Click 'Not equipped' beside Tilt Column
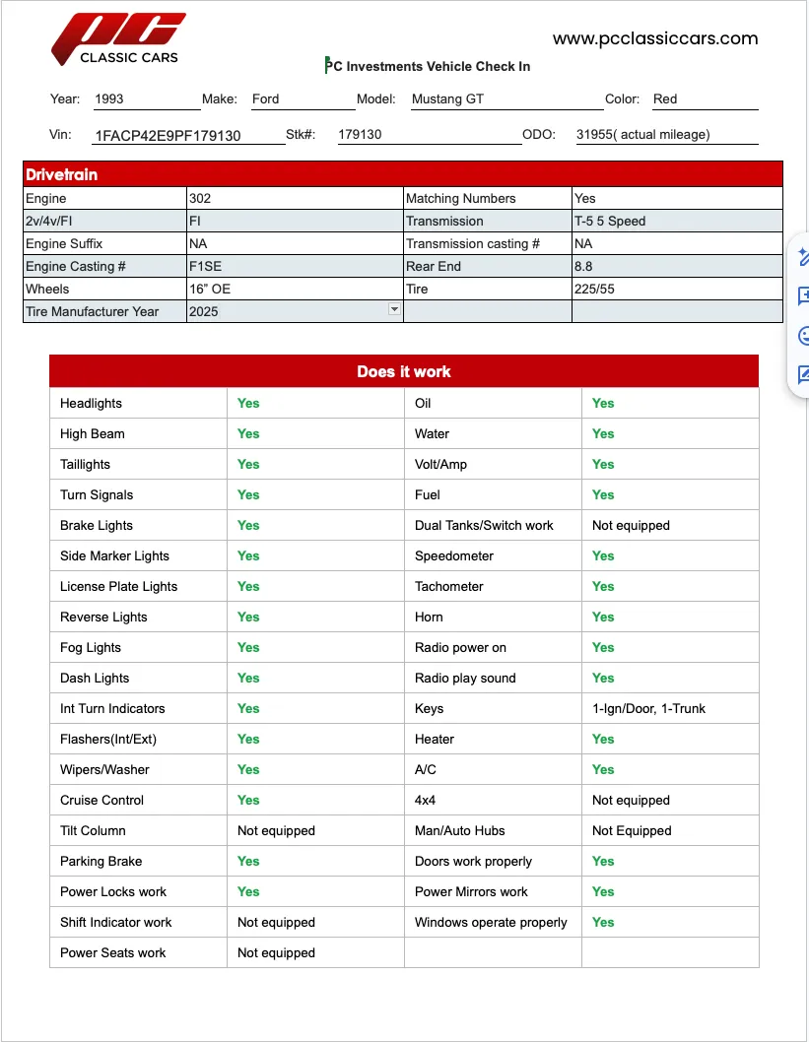 tap(277, 831)
